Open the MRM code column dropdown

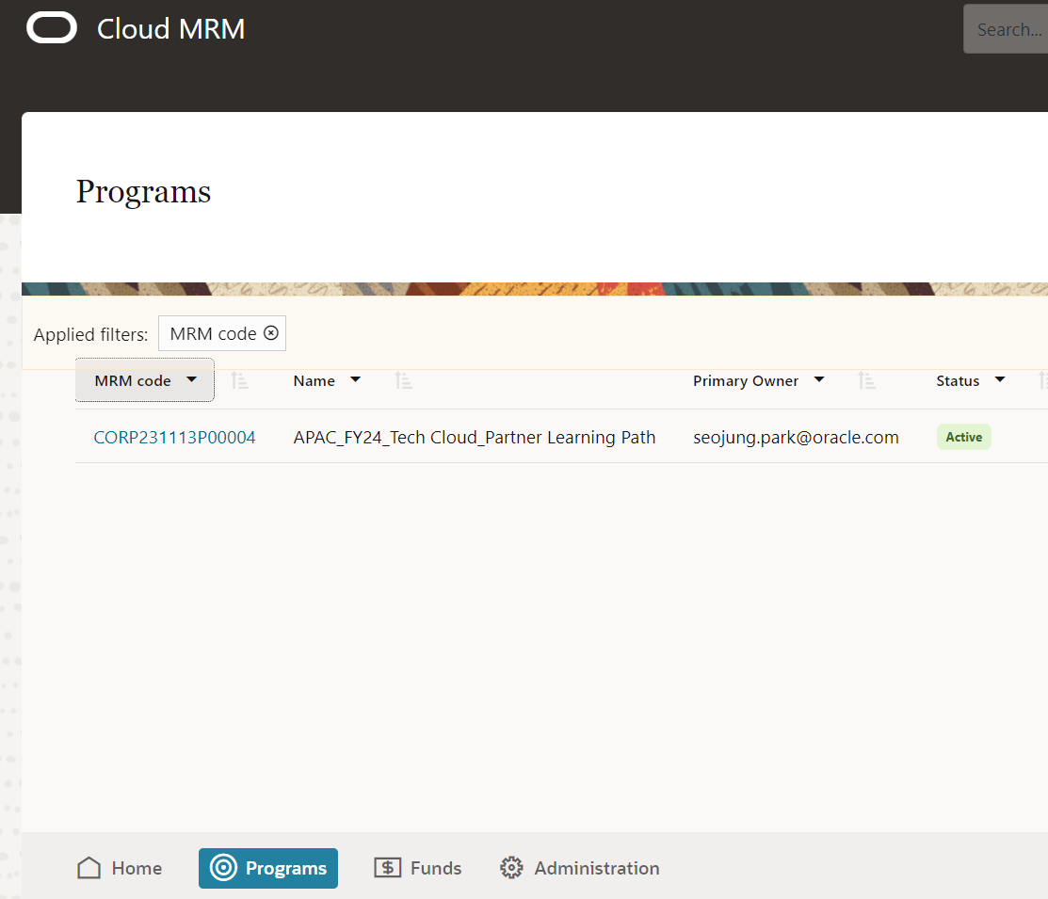point(192,379)
